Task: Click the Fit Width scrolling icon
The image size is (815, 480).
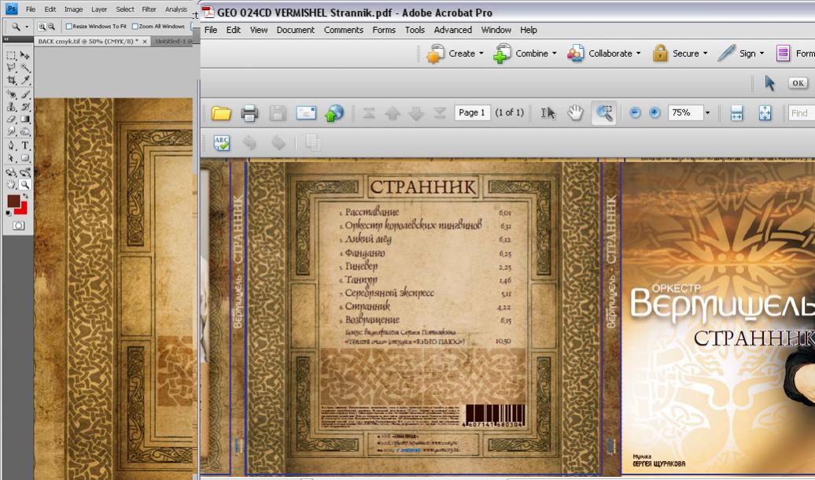Action: point(736,113)
